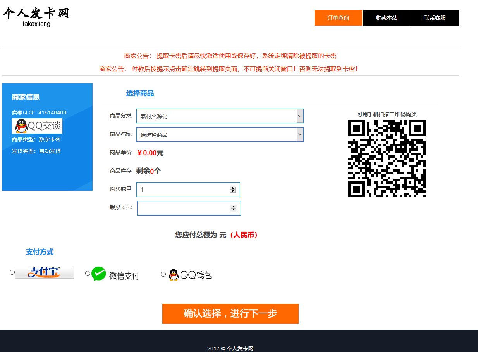Click the 商家信息 panel title

[x=26, y=97]
